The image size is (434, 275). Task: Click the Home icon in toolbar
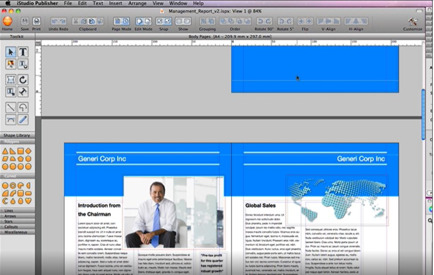point(7,21)
